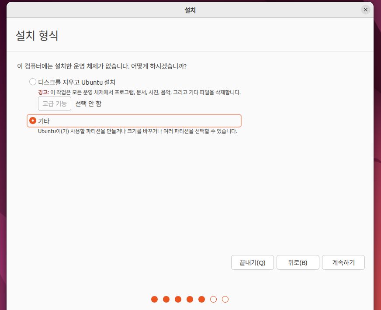Click the '경고:' warning text line
The height and width of the screenshot is (310, 381).
pos(139,92)
